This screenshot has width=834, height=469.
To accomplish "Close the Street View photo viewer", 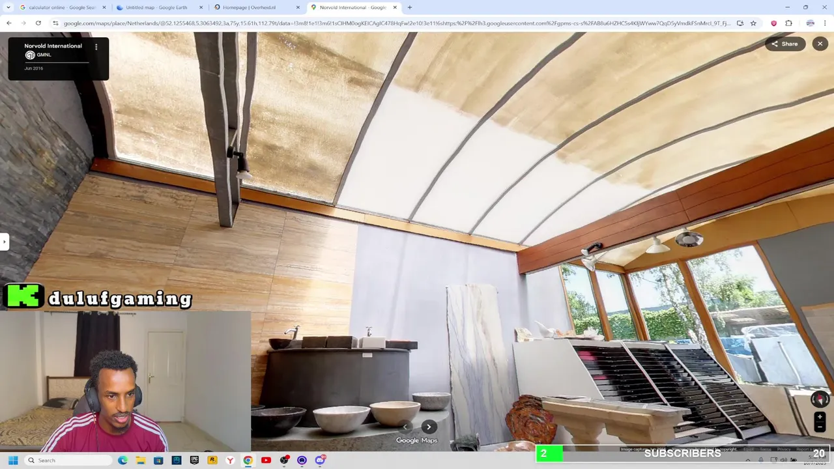I will coord(820,44).
